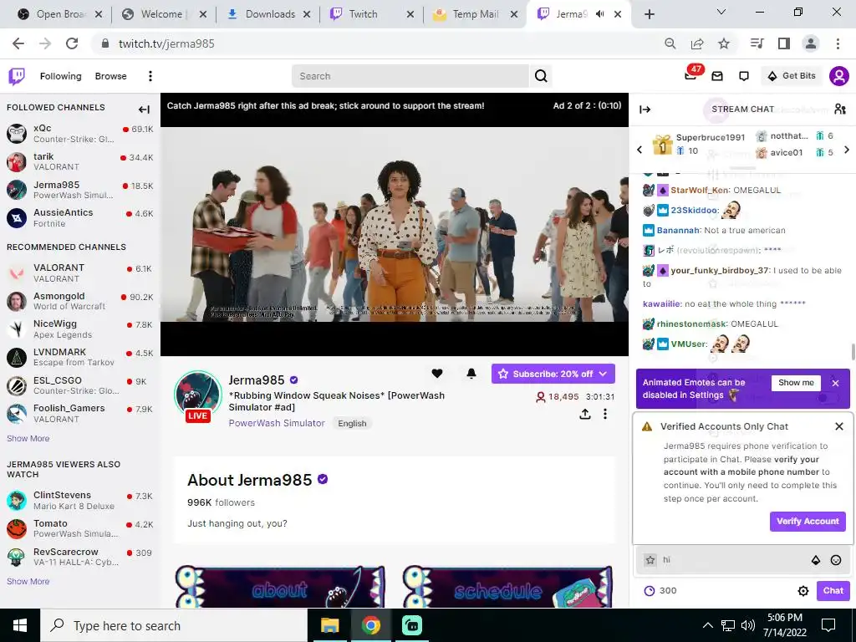Viewport: 856px width, 642px height.
Task: Open the purple user avatar menu
Action: click(x=838, y=76)
